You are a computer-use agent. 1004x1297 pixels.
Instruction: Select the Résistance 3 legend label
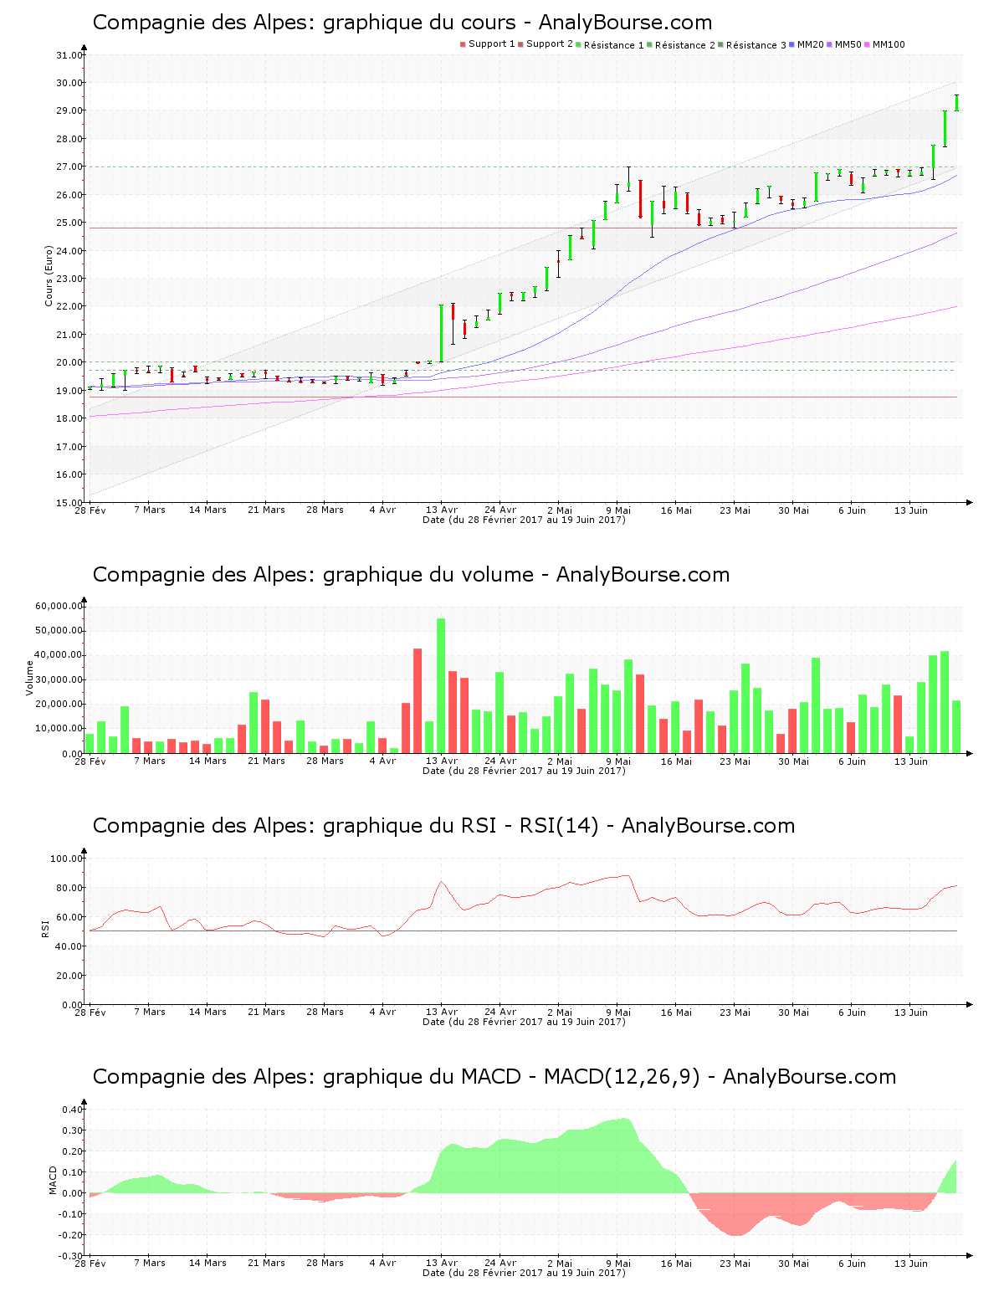tap(756, 45)
